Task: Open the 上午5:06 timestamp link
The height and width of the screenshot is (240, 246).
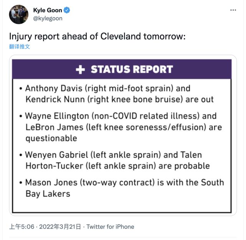Action: coord(23,227)
